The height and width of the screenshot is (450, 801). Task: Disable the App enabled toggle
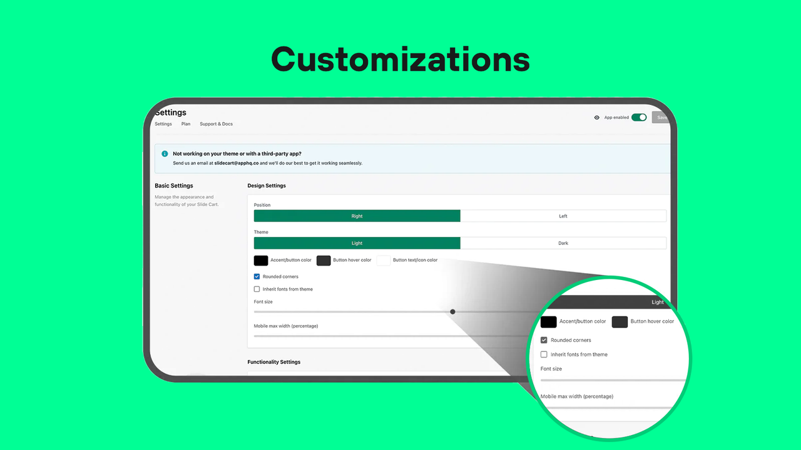[x=639, y=117]
